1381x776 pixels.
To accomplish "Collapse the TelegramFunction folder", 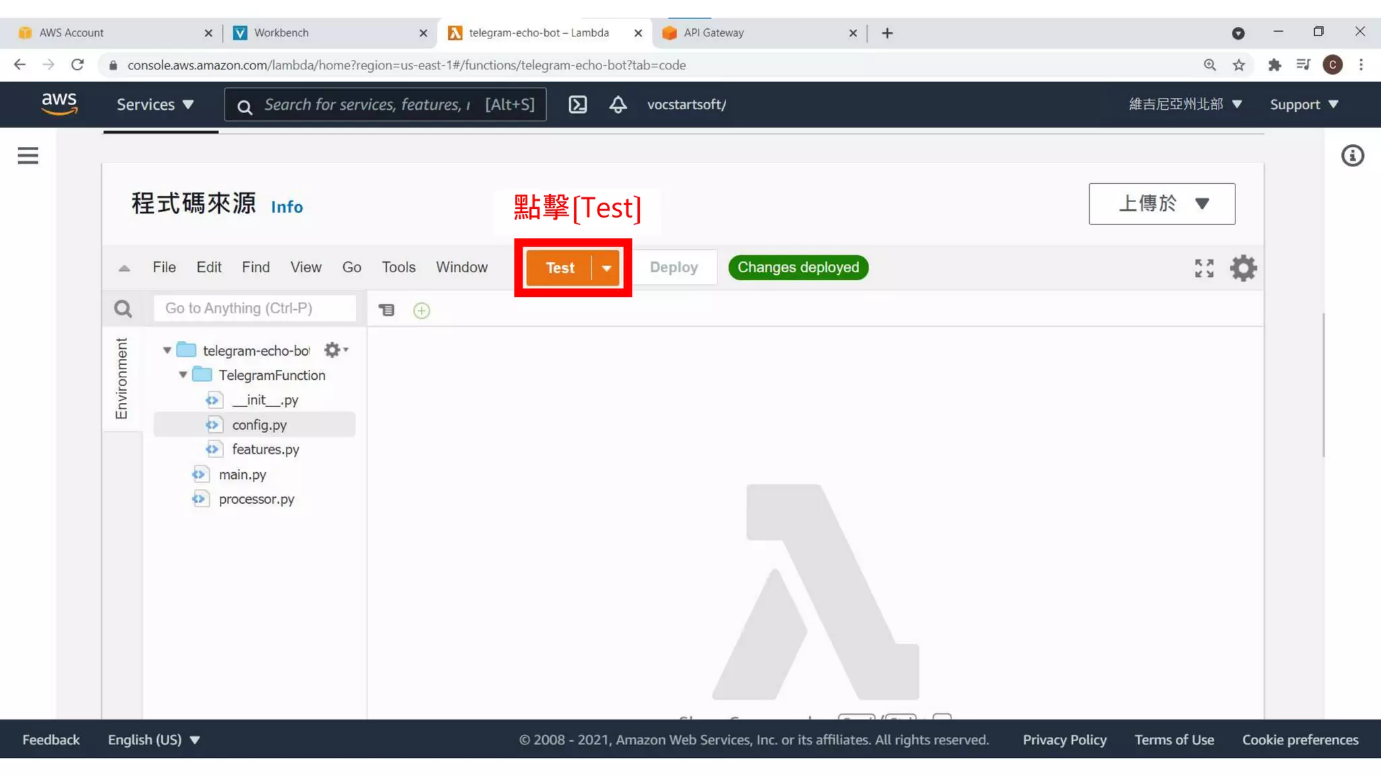I will [x=183, y=375].
